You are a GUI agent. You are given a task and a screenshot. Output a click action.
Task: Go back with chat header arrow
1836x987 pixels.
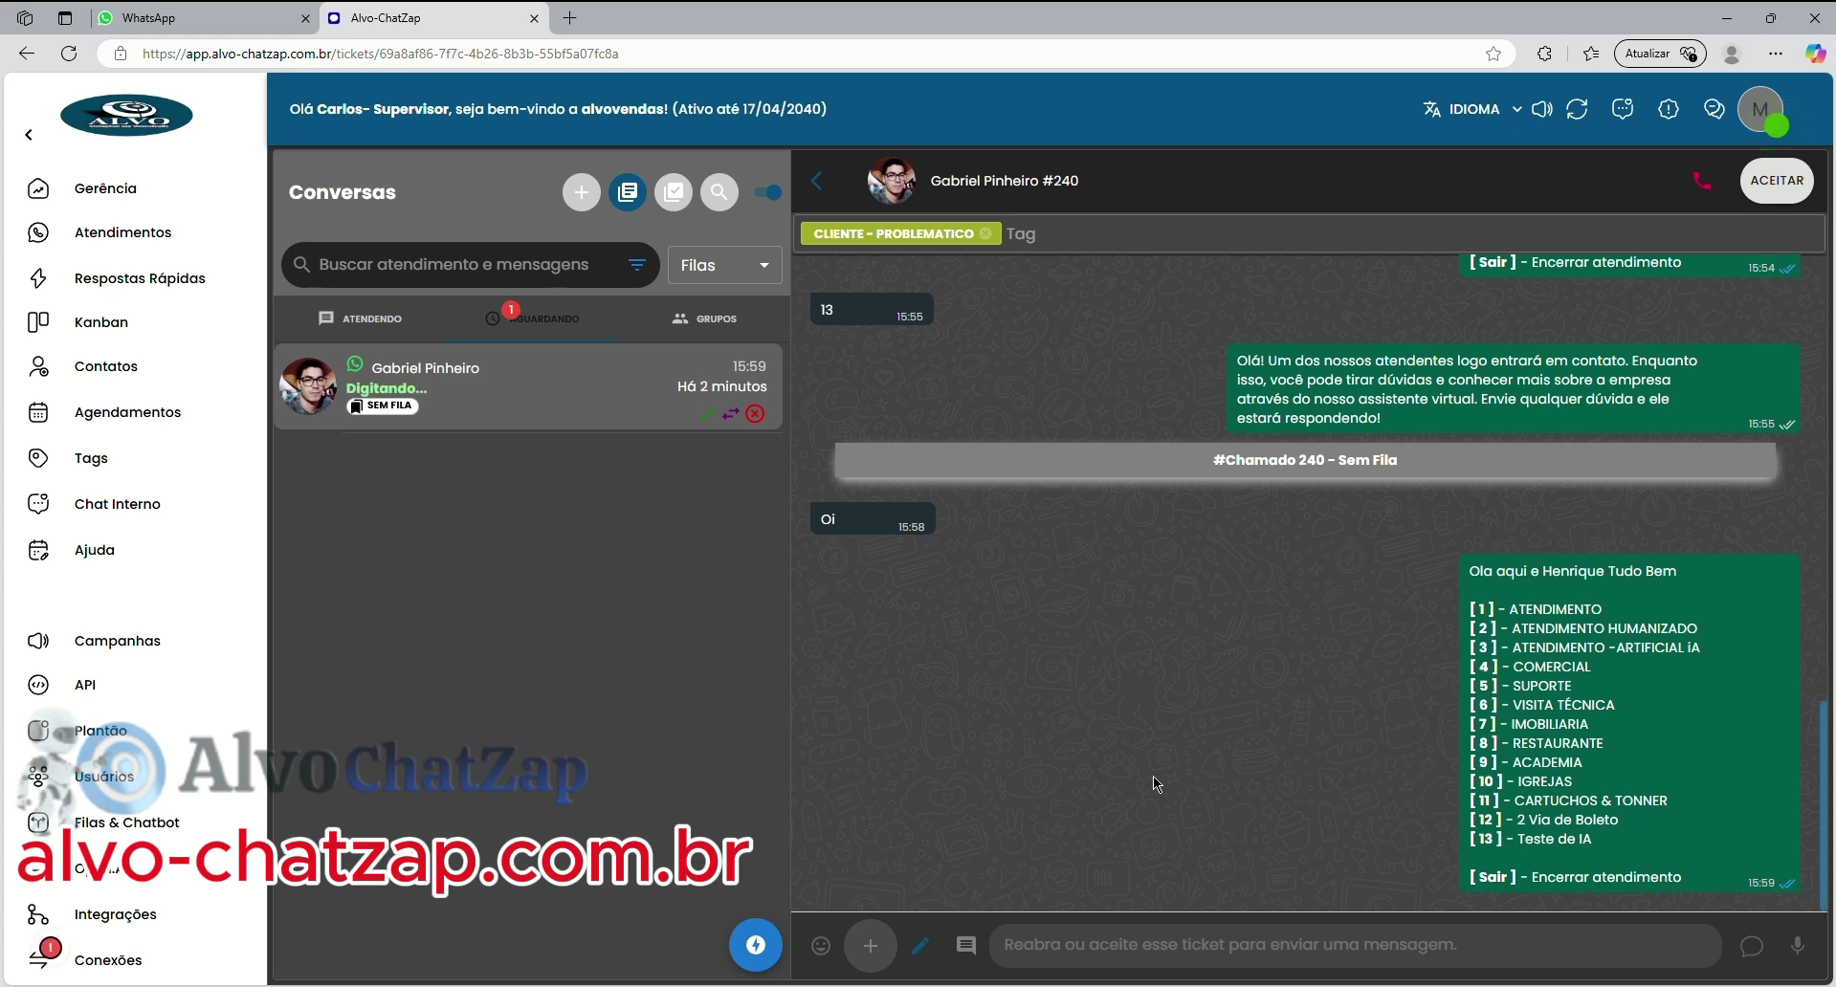817,181
